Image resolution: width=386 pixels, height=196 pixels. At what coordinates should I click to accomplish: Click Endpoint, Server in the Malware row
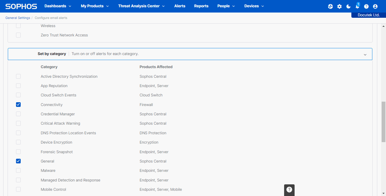click(154, 171)
